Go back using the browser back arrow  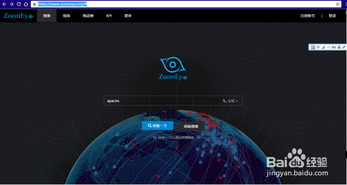4,4
